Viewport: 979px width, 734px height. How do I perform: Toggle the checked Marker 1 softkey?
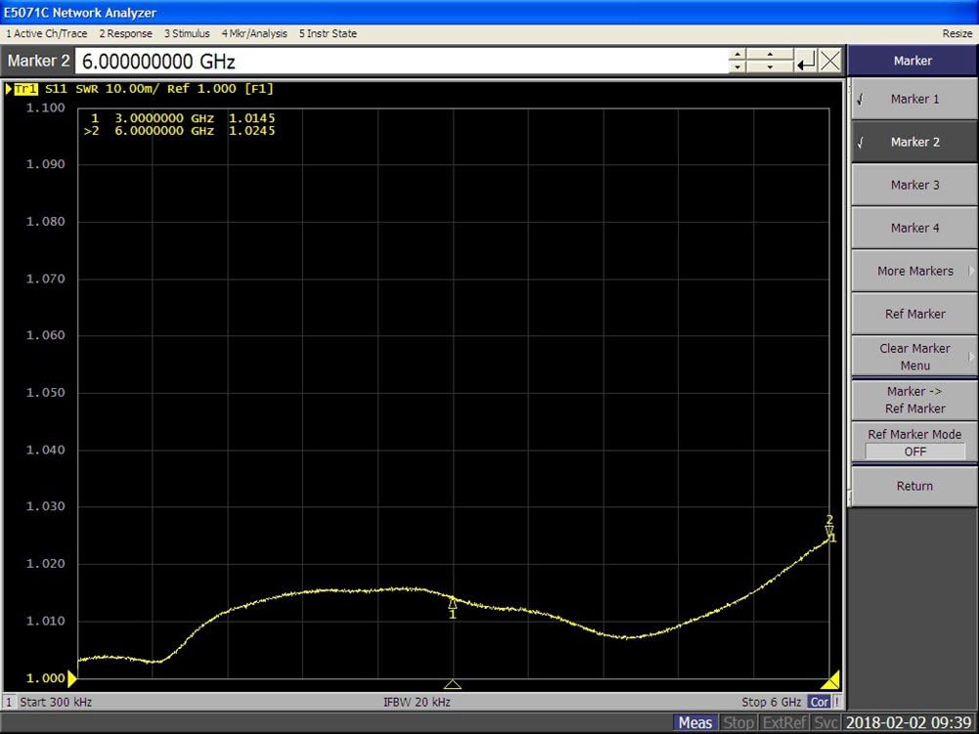913,99
